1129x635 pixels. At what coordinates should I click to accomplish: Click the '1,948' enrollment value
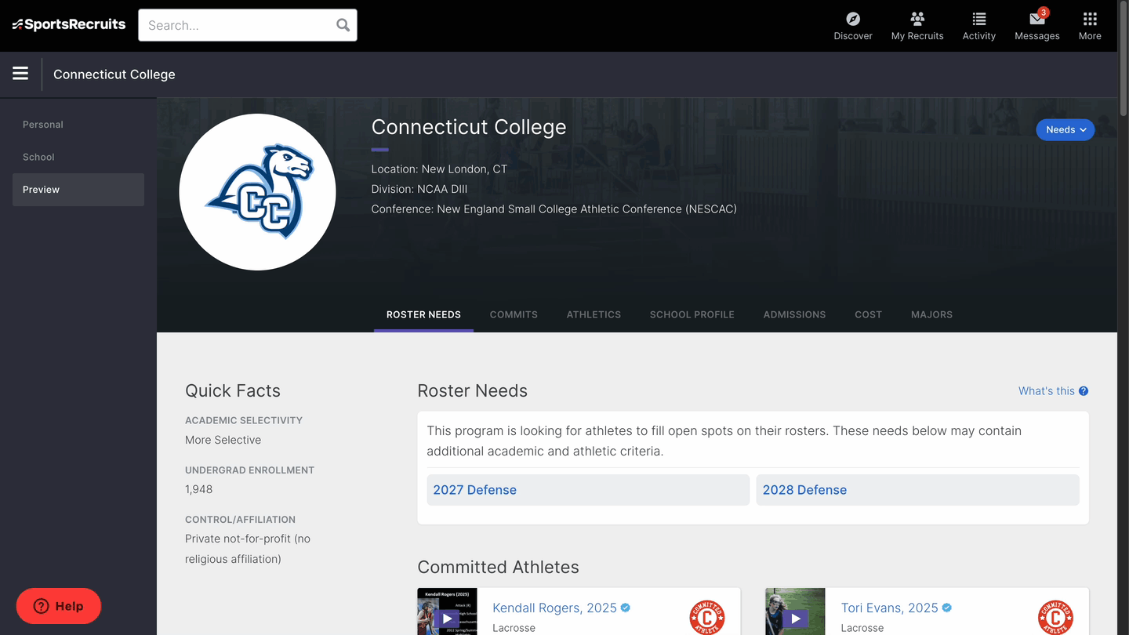click(x=199, y=489)
